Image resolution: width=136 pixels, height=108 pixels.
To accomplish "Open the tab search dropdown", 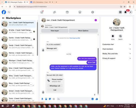I will 2,2.
